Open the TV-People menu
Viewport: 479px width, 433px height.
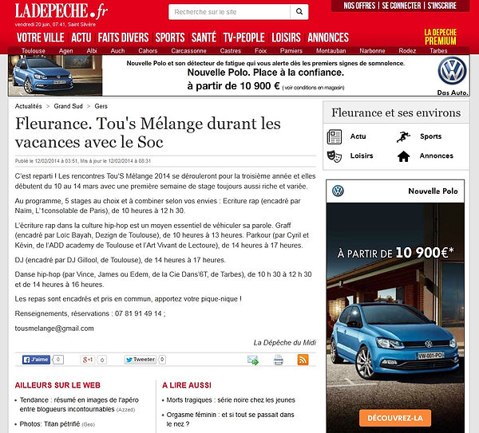[x=244, y=37]
